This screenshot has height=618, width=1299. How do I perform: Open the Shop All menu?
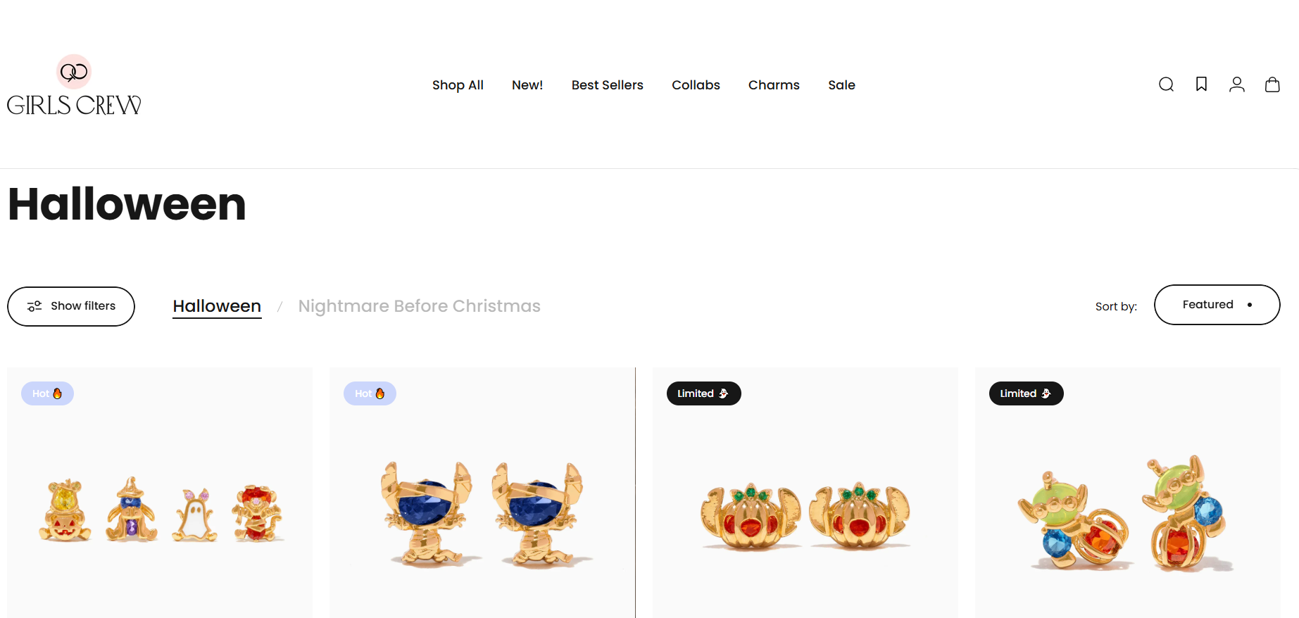tap(458, 85)
